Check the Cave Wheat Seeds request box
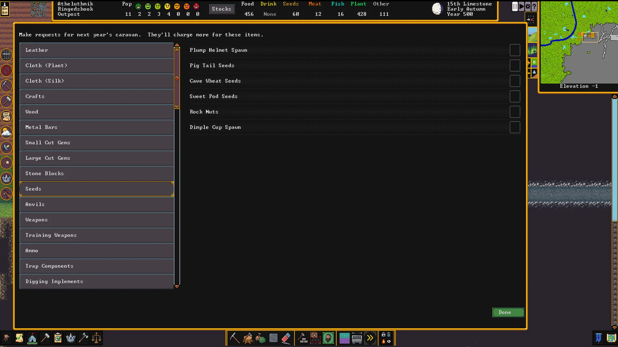The image size is (618, 347). click(x=515, y=81)
